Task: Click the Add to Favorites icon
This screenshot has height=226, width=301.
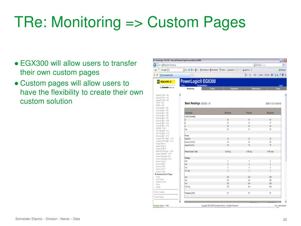Action: [157, 75]
